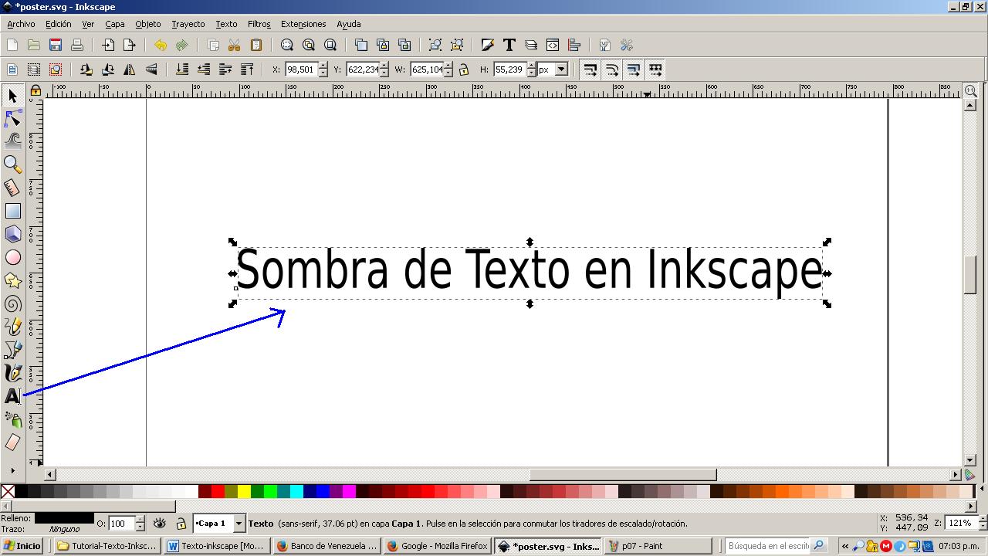This screenshot has width=988, height=556.
Task: Select the Node edit tool
Action: 12,119
